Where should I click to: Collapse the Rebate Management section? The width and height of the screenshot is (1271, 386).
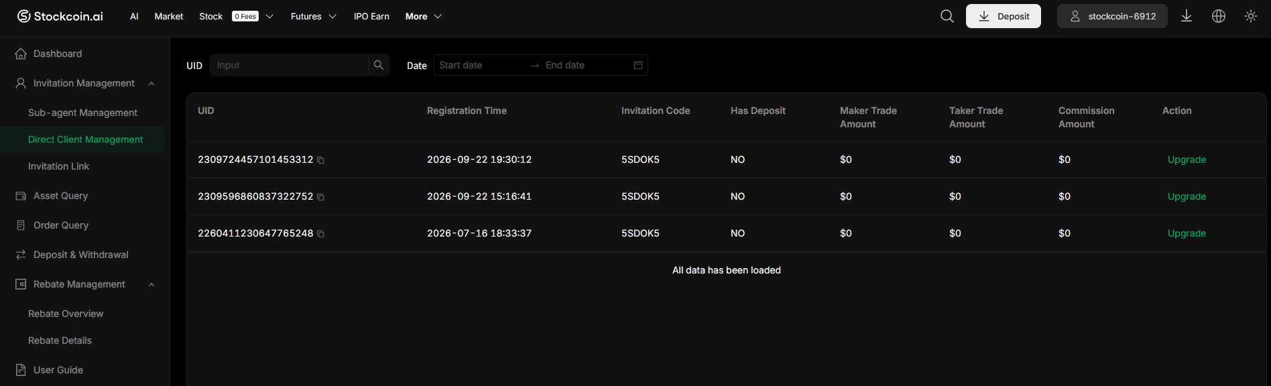point(152,284)
